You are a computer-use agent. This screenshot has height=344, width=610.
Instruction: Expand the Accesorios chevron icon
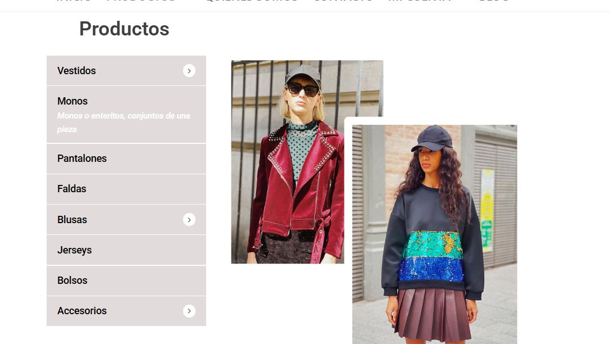189,311
